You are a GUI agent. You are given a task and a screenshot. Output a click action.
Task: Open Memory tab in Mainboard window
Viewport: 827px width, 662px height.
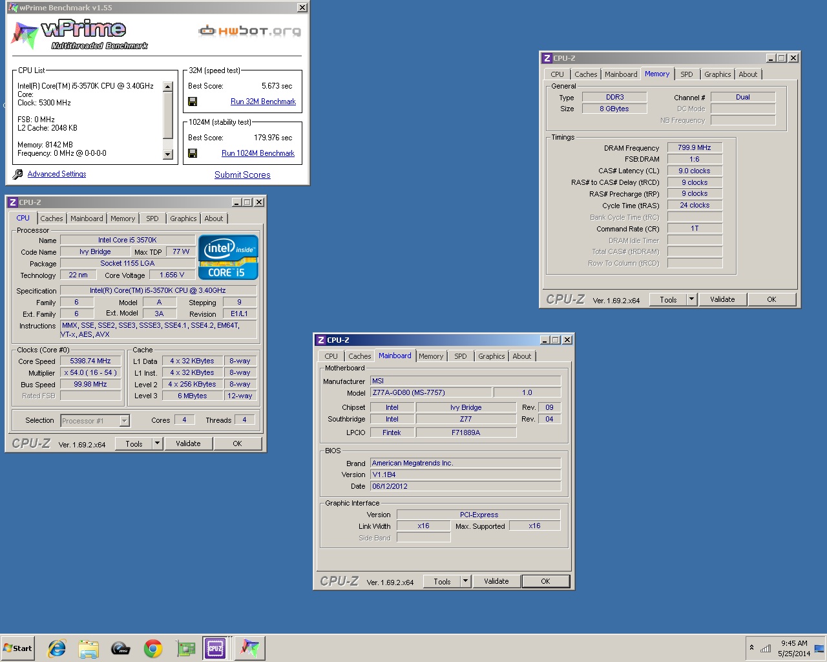tap(431, 356)
